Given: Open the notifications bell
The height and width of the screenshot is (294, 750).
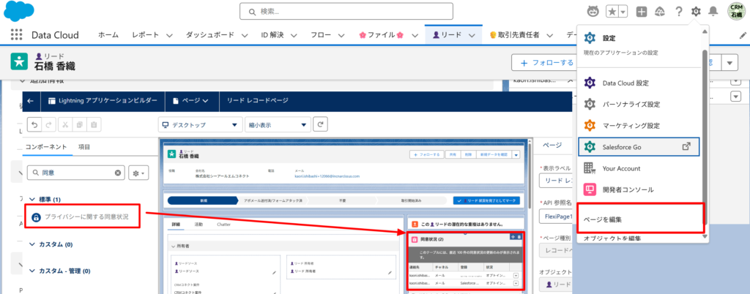Looking at the screenshot, I should [x=713, y=11].
